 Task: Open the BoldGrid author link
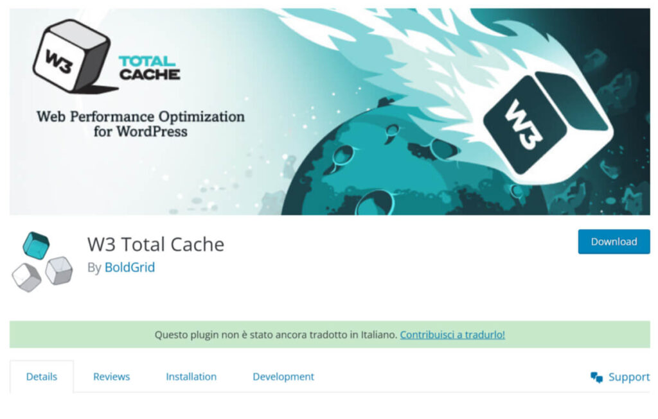[130, 268]
